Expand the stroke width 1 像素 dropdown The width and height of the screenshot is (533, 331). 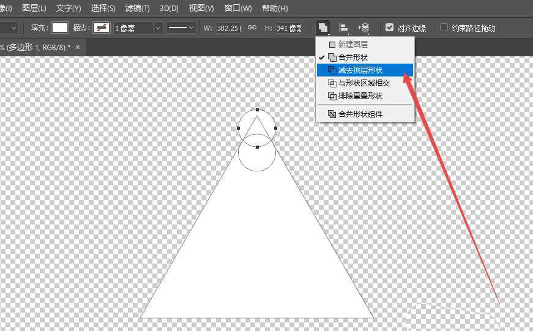coord(158,28)
